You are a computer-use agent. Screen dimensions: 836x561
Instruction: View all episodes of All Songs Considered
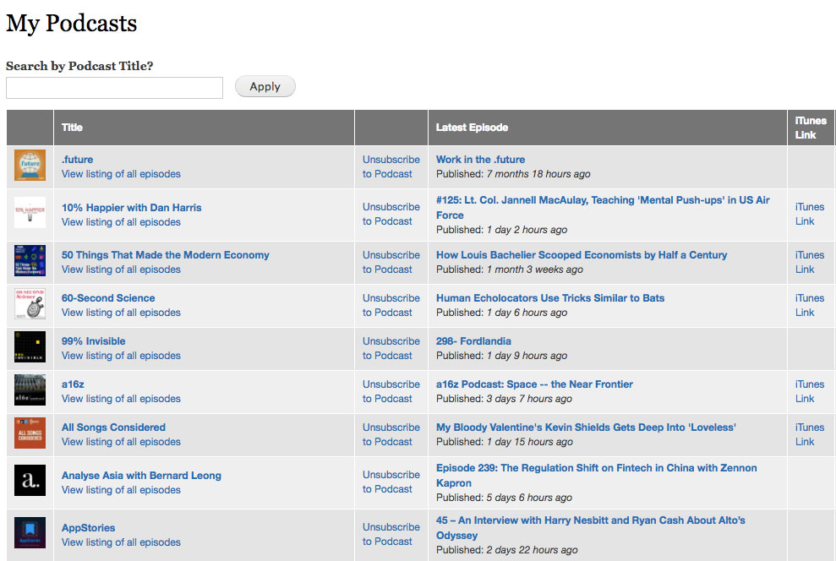pyautogui.click(x=121, y=442)
